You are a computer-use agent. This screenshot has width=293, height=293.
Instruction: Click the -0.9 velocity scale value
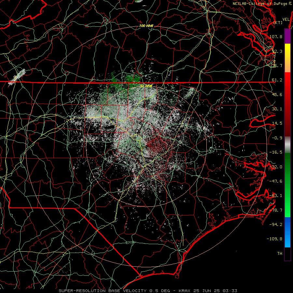(x=277, y=138)
